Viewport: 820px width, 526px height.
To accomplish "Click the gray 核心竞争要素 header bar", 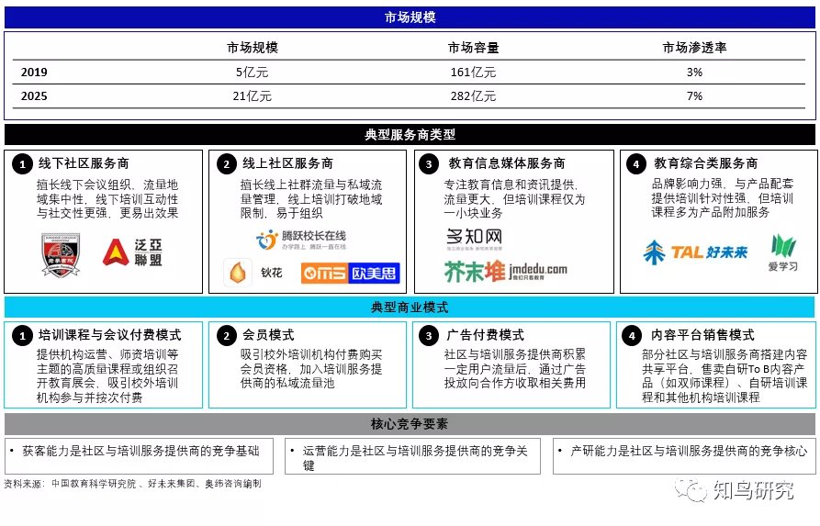I will pos(410,424).
